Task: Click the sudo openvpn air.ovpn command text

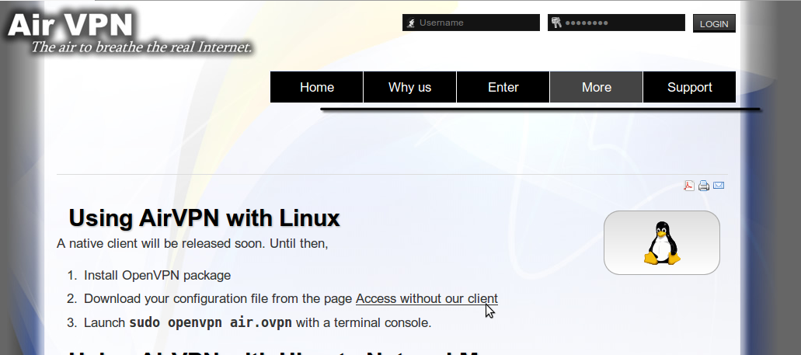Action: tap(211, 322)
